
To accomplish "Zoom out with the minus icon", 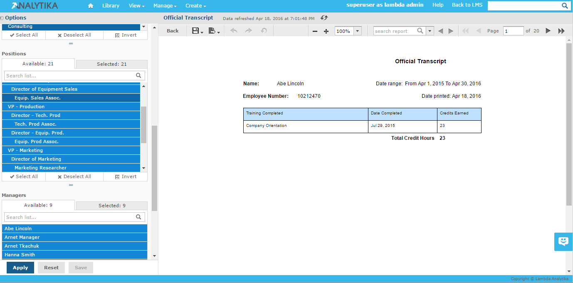I will 315,31.
